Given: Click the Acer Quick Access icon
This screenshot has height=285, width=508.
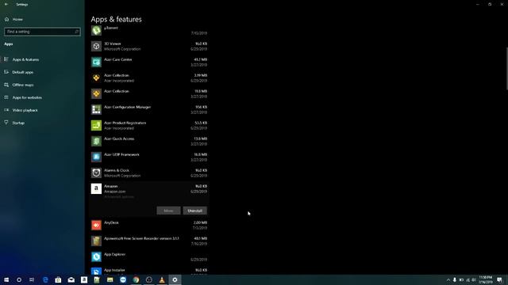Looking at the screenshot, I should pyautogui.click(x=96, y=141).
